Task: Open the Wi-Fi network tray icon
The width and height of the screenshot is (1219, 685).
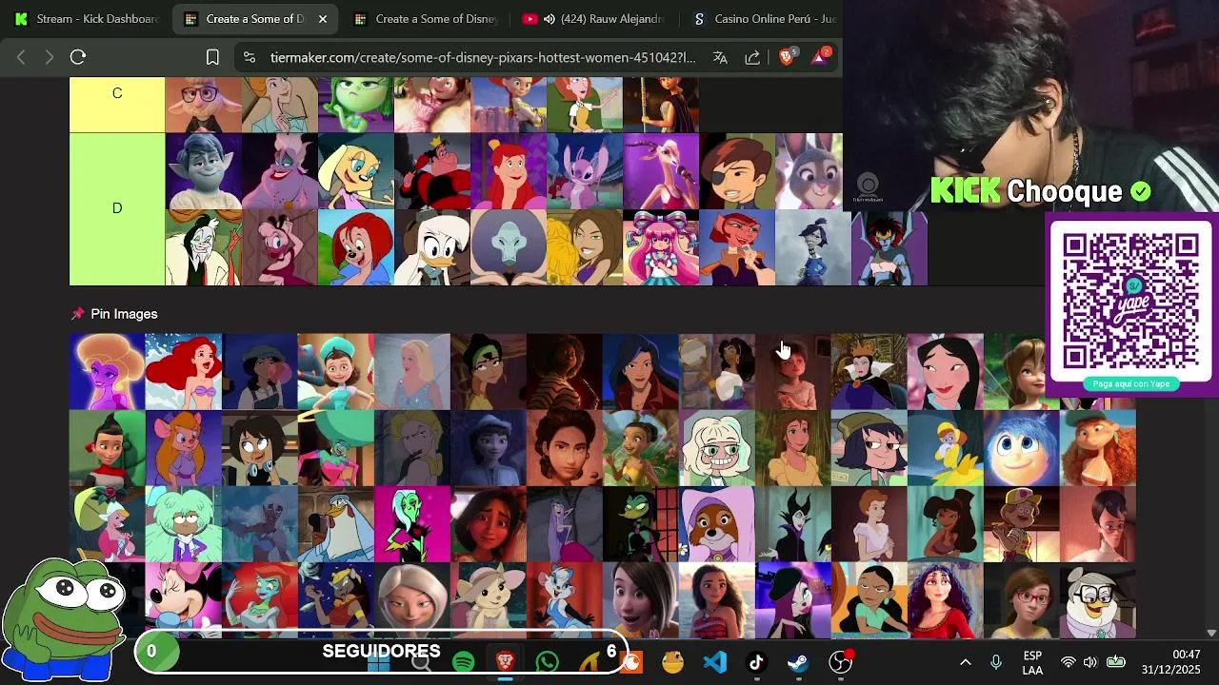Action: click(x=1069, y=662)
